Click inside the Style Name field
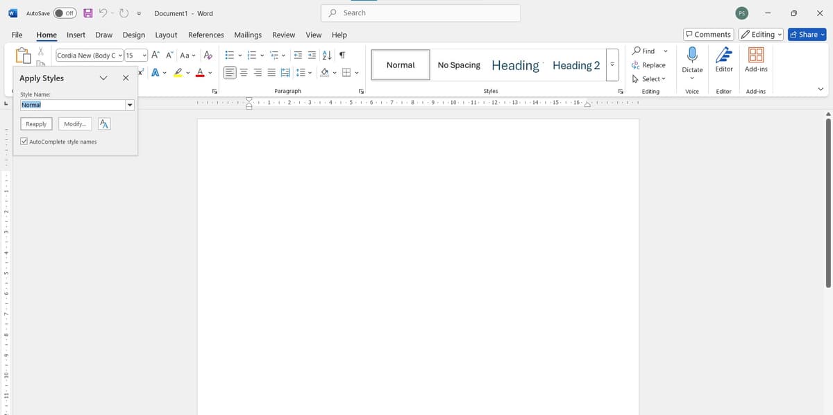 tap(72, 105)
